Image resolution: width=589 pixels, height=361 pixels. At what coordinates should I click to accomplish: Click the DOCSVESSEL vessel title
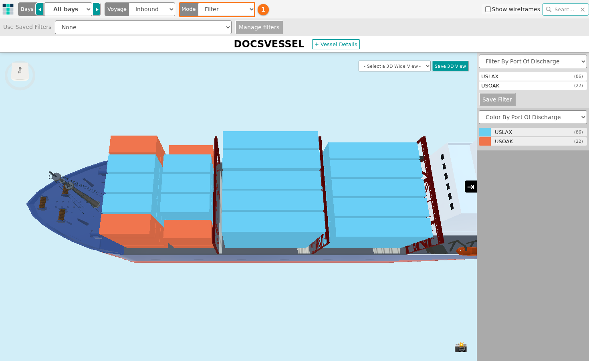pyautogui.click(x=269, y=44)
